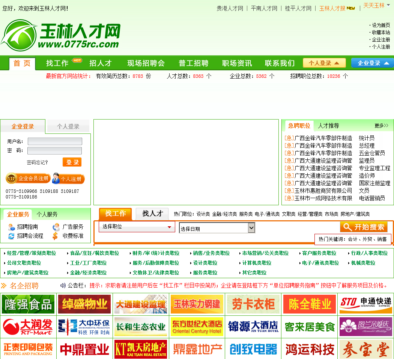The width and height of the screenshot is (394, 359).
Task: Click the 企业会员注册 VIP button
Action: (x=28, y=178)
